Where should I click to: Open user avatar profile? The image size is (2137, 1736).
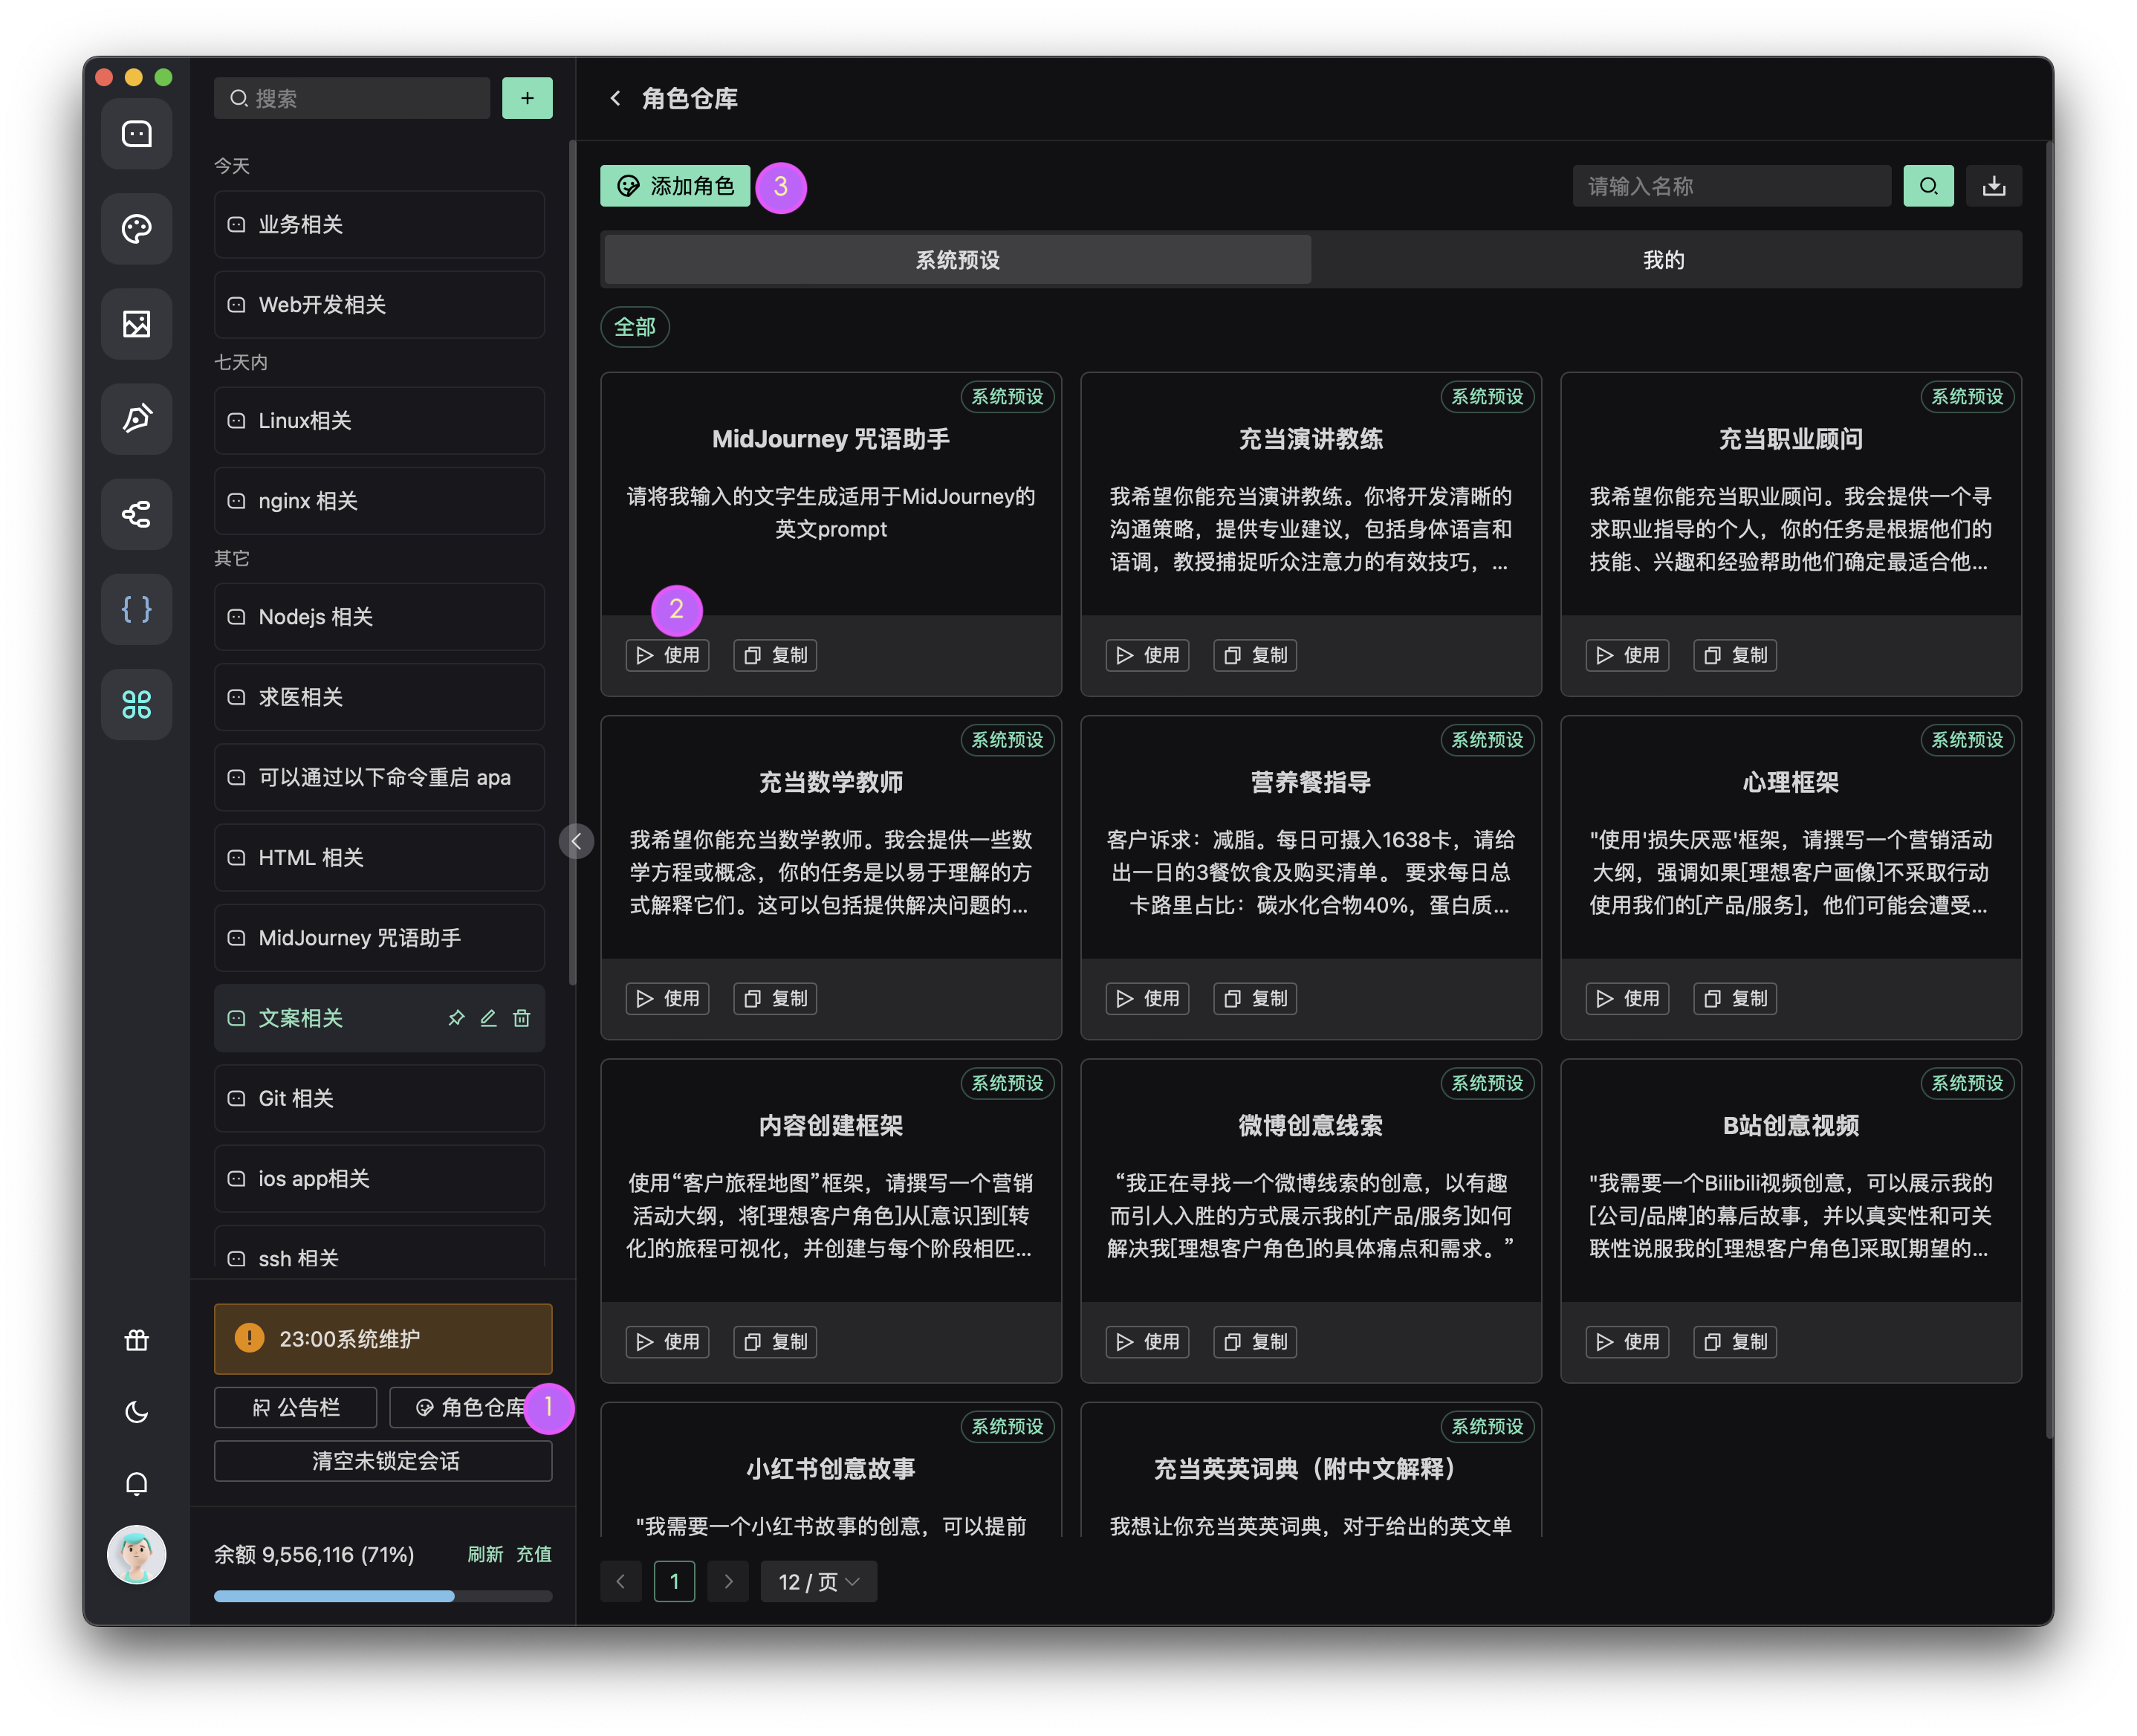point(136,1554)
